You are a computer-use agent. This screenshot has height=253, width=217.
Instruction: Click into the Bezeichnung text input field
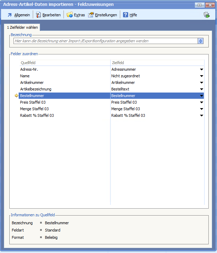104,41
